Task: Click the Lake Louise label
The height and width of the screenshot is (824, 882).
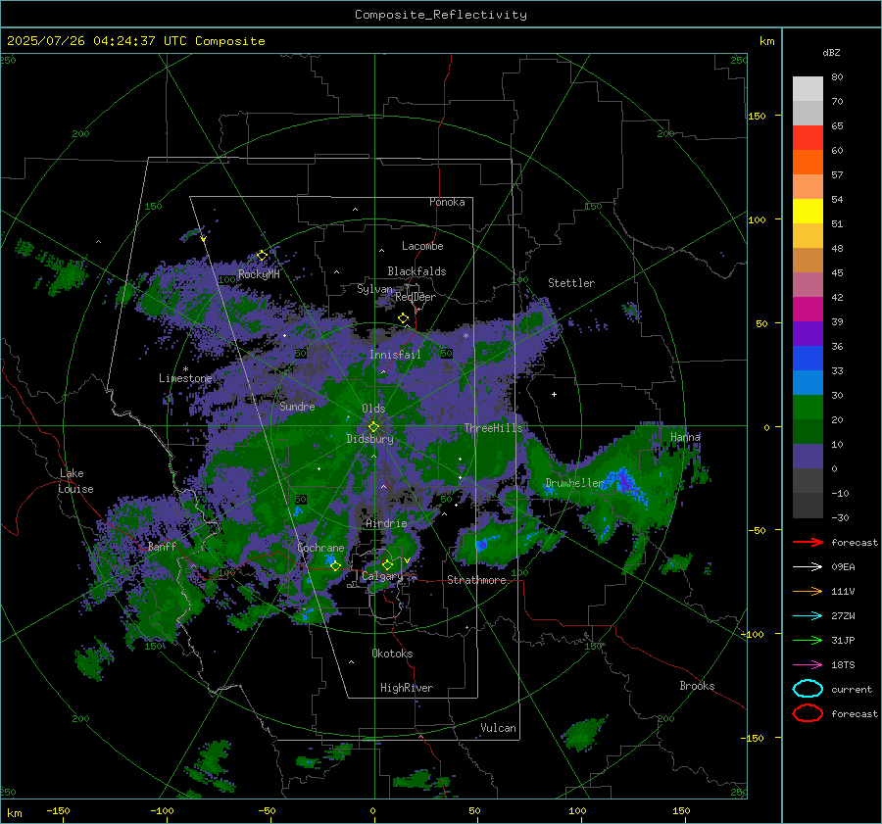Action: pyautogui.click(x=75, y=481)
